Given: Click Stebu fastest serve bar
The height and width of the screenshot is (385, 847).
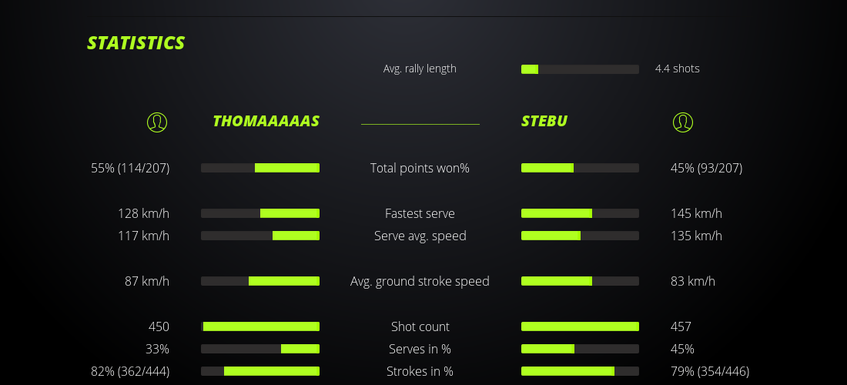Looking at the screenshot, I should 580,213.
